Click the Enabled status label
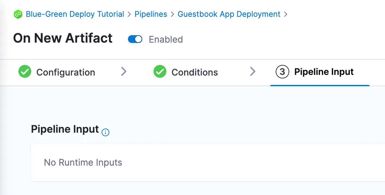This screenshot has width=385, height=195. (x=165, y=39)
